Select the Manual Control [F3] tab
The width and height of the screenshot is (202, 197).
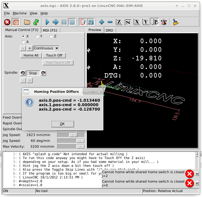[22, 30]
